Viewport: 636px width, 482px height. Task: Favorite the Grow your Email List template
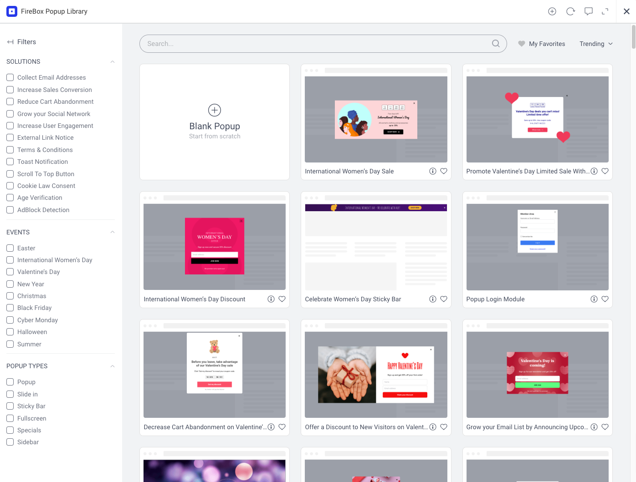pyautogui.click(x=605, y=427)
